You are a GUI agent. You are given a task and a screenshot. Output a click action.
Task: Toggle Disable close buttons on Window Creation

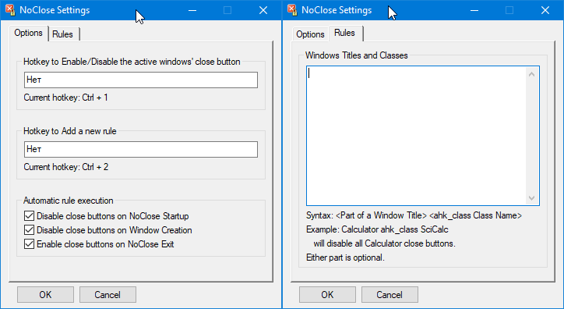coord(29,229)
